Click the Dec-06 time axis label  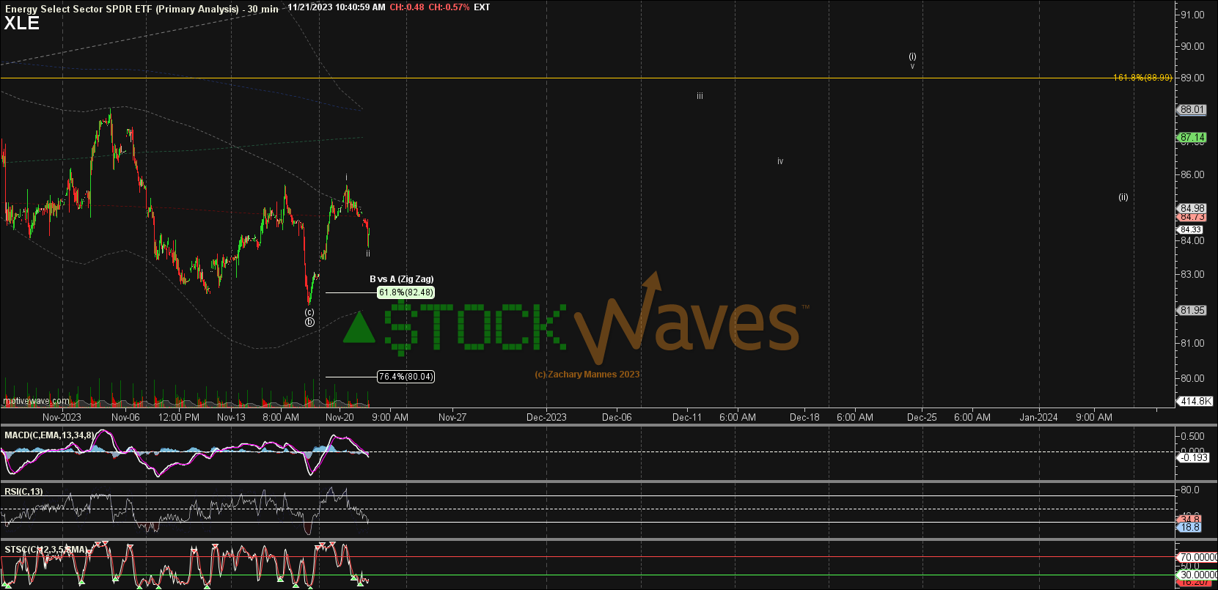[617, 417]
